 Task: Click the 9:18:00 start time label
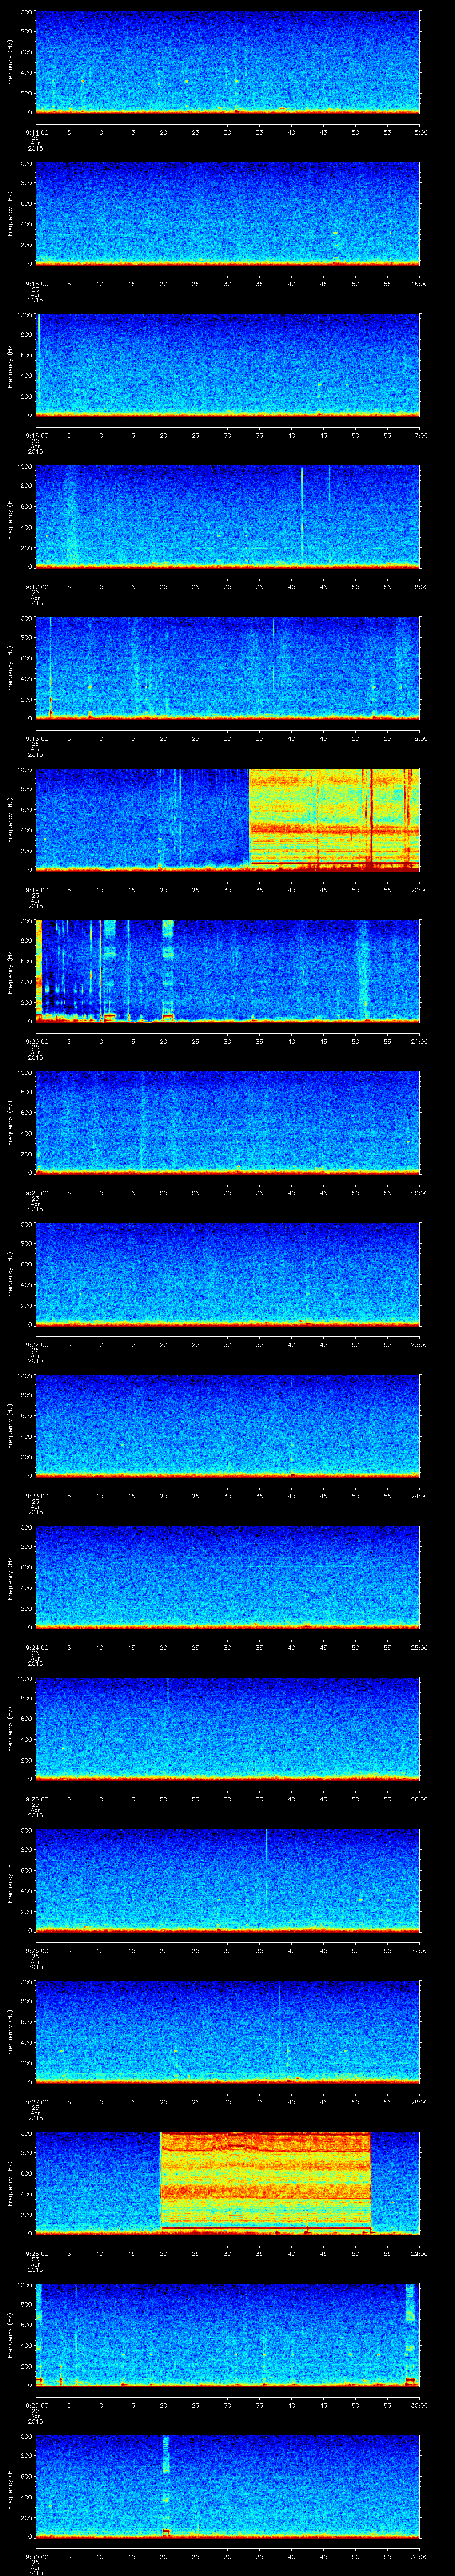tap(36, 738)
